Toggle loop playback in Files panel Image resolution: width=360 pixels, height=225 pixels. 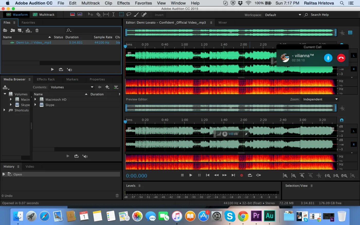point(61,69)
